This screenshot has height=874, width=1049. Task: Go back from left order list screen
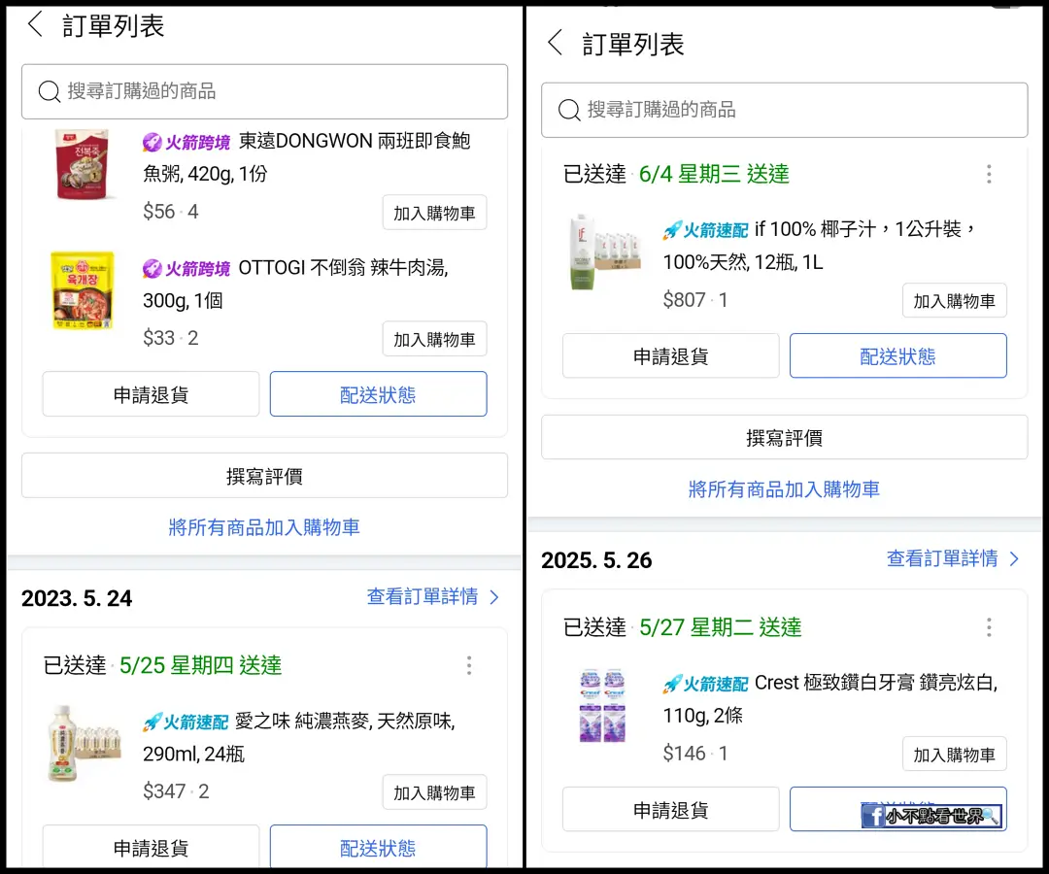coord(36,24)
